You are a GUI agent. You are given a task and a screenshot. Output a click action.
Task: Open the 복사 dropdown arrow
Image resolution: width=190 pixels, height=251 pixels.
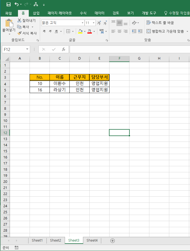point(32,27)
